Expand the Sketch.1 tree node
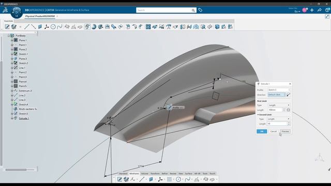The height and width of the screenshot is (186, 331). [x=12, y=54]
